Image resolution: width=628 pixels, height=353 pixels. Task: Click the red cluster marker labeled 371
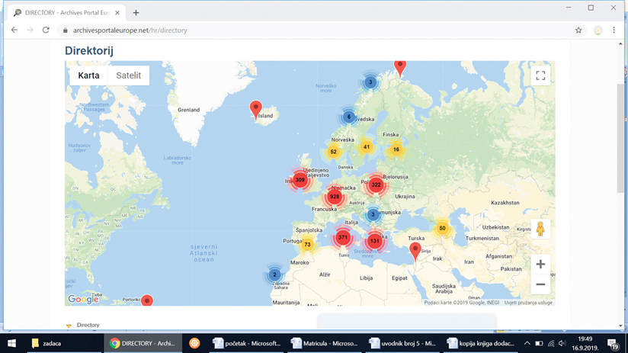pos(343,237)
